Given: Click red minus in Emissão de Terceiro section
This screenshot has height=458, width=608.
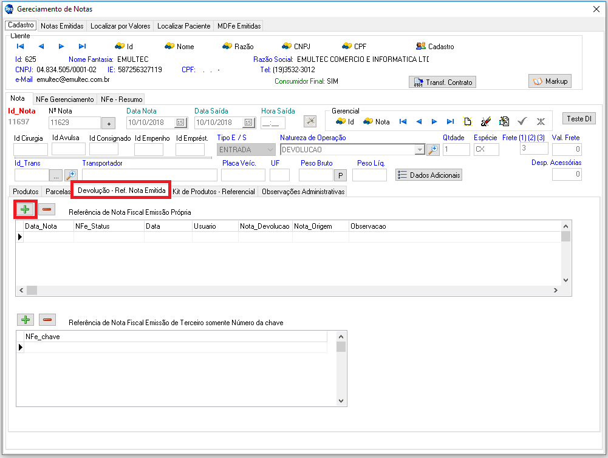Looking at the screenshot, I should coord(47,320).
